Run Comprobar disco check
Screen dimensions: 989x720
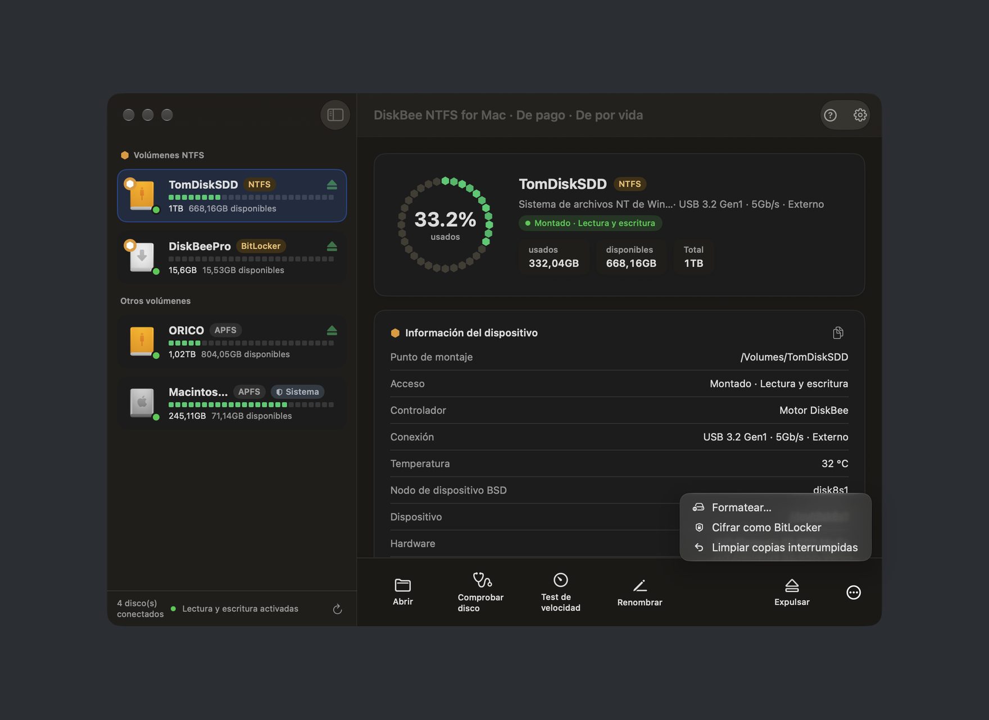(480, 592)
